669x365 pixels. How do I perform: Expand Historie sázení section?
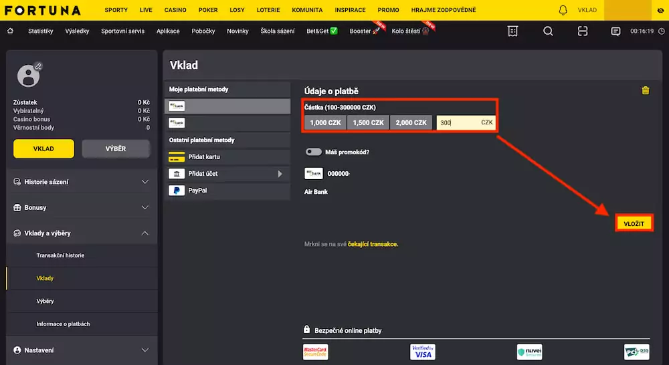pos(82,182)
